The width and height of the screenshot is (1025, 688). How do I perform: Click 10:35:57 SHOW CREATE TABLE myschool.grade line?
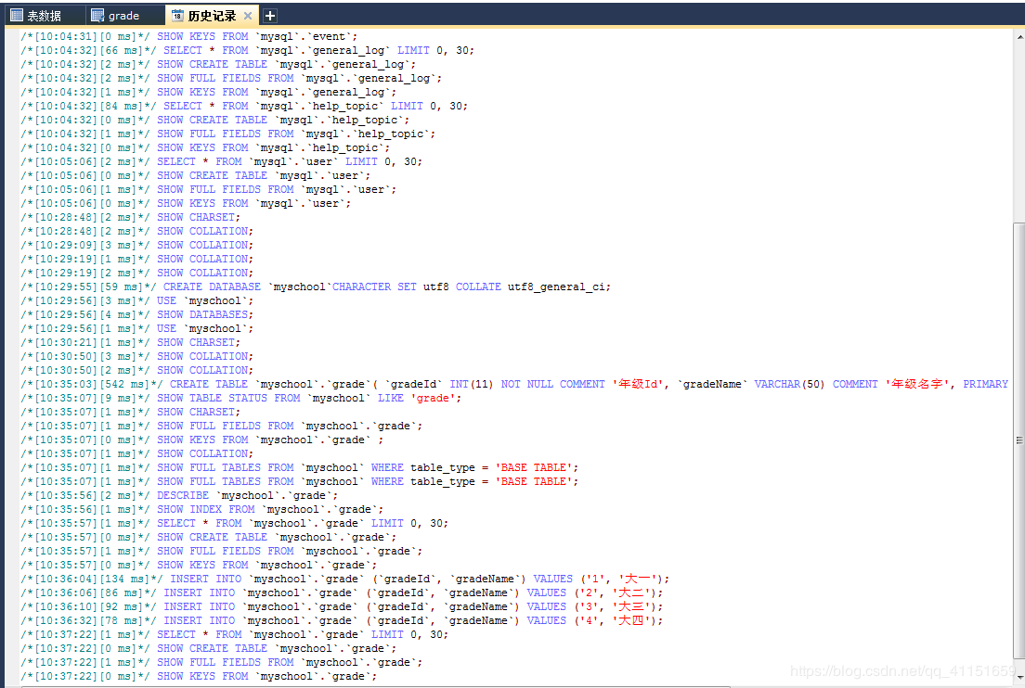[209, 538]
